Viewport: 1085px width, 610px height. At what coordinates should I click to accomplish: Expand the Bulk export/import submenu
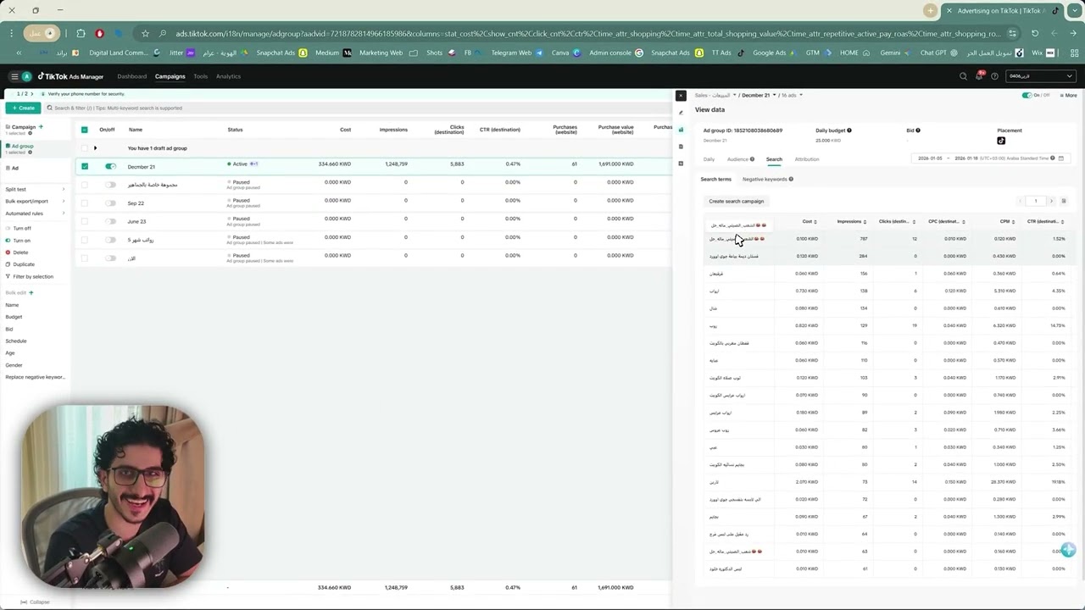tap(64, 201)
